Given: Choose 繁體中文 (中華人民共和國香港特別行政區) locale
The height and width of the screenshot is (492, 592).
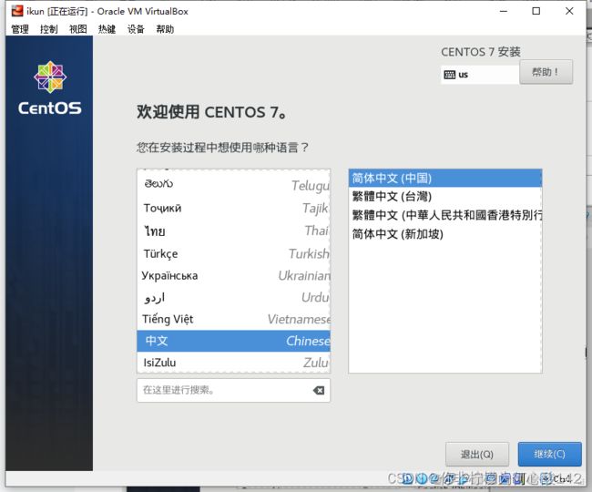Looking at the screenshot, I should pyautogui.click(x=445, y=215).
